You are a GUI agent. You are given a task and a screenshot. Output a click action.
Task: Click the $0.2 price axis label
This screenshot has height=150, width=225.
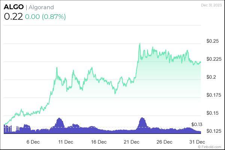[211, 77]
